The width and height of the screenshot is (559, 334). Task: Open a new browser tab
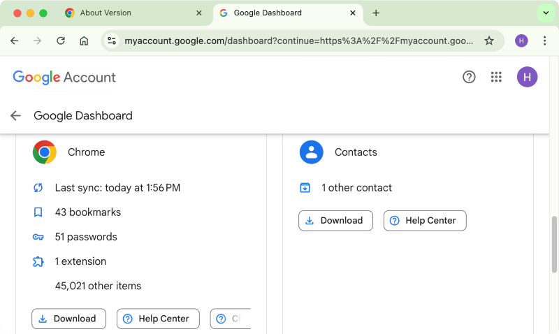pos(376,13)
